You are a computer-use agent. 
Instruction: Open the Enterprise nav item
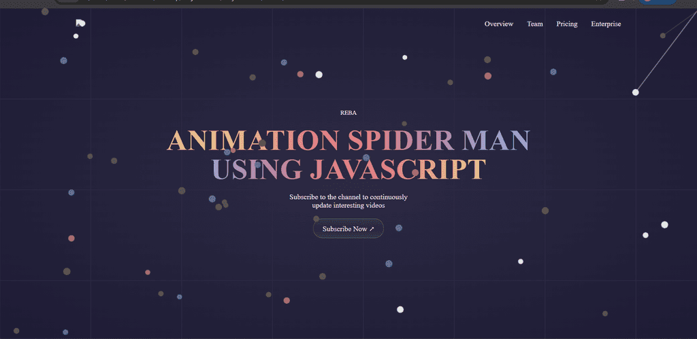tap(605, 24)
